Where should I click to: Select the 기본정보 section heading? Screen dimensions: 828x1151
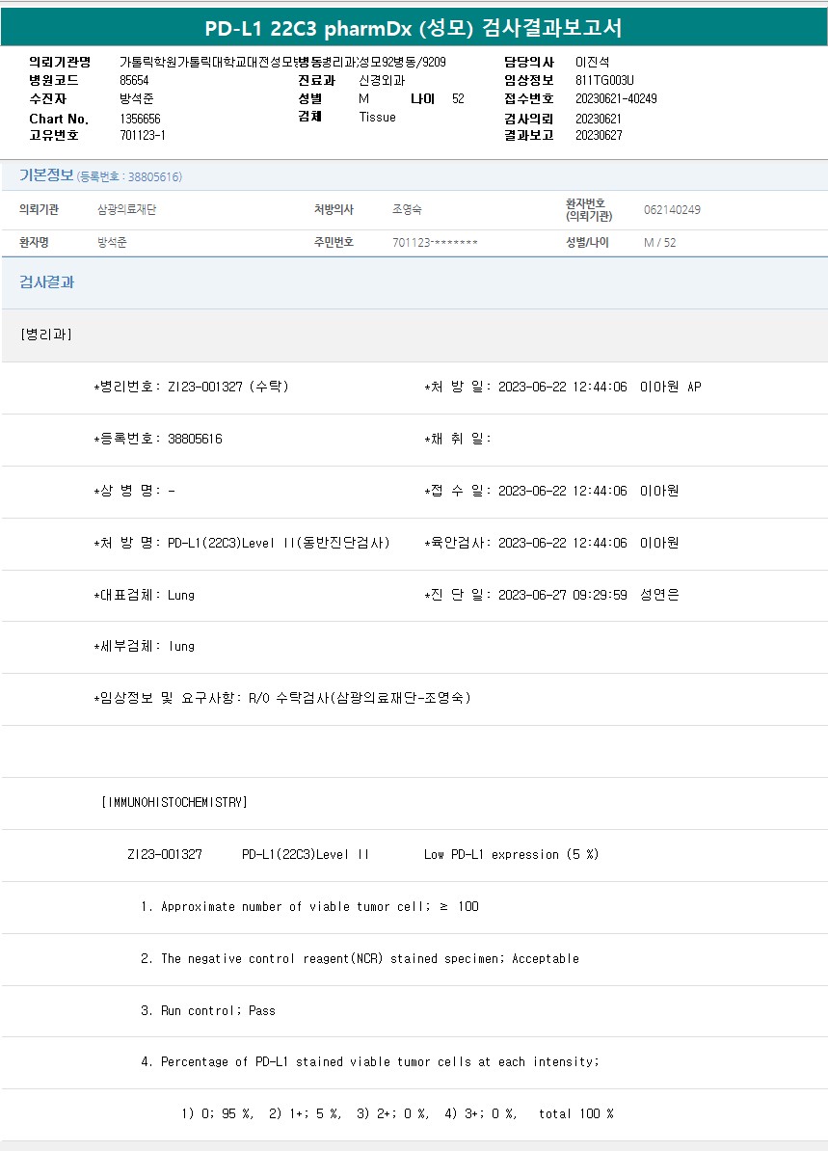pyautogui.click(x=46, y=175)
